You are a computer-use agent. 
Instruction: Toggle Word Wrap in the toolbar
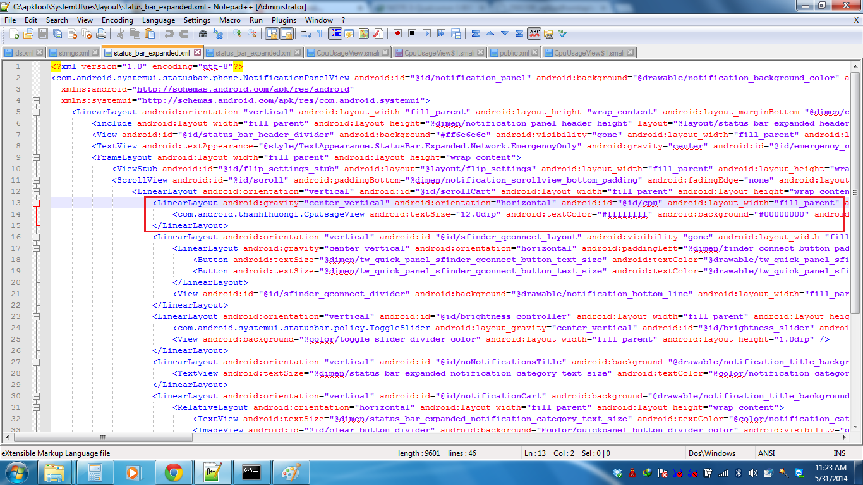point(306,33)
